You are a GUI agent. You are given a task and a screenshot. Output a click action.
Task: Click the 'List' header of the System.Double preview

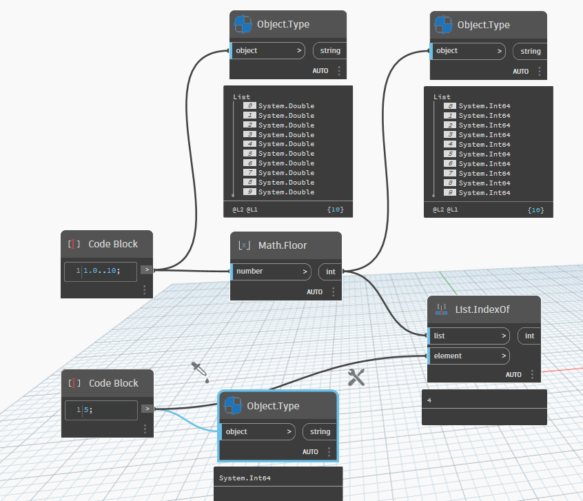click(242, 96)
